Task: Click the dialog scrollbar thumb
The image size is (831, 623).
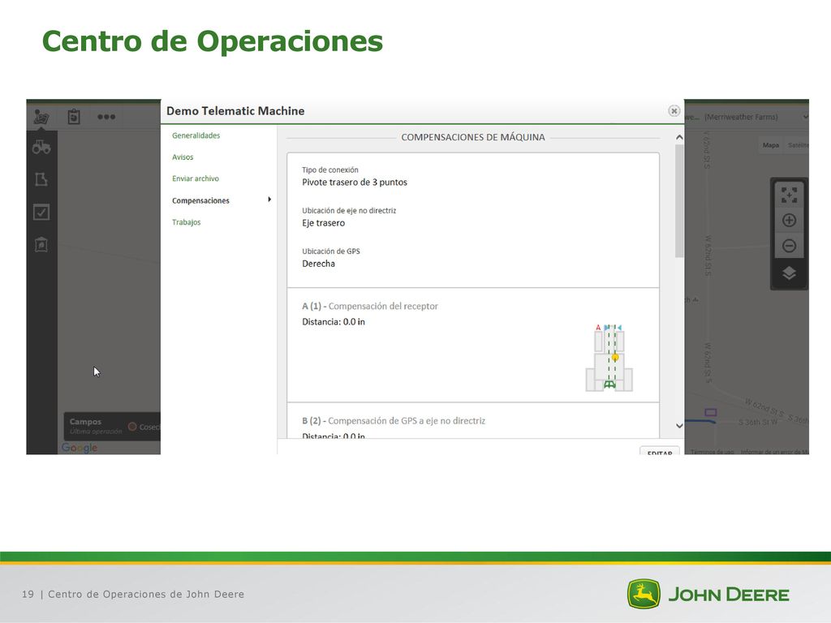Action: point(679,201)
